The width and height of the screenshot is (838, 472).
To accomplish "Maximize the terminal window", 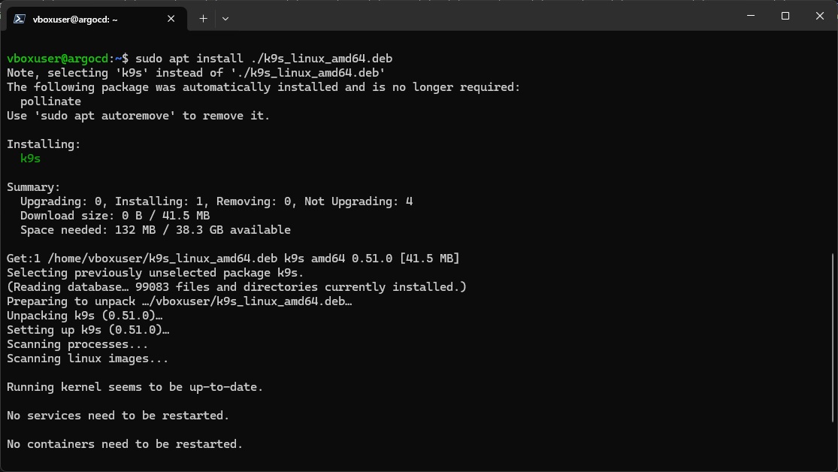I will coord(785,16).
